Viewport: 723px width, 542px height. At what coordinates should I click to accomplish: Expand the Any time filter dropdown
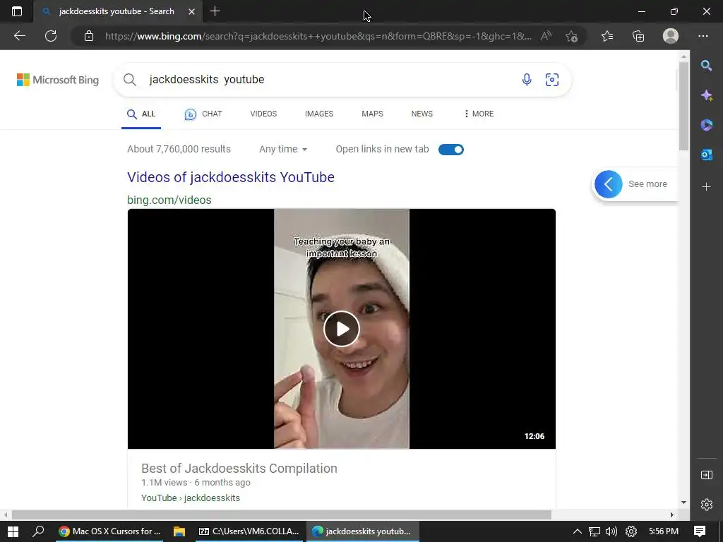coord(283,150)
